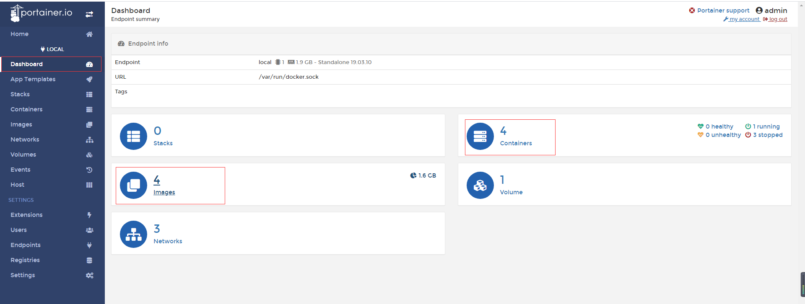The image size is (805, 304).
Task: Open App Templates menu item
Action: [33, 79]
